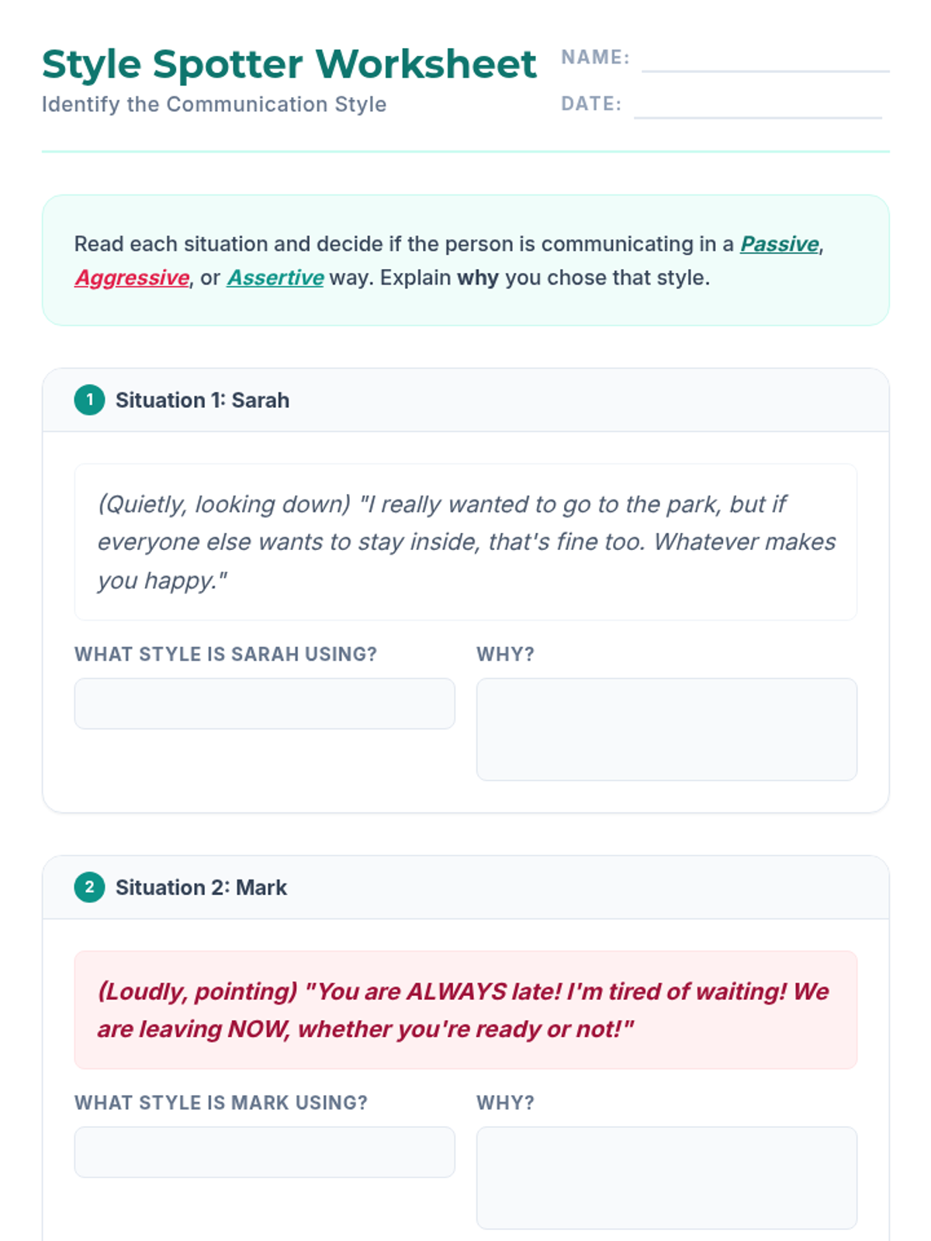This screenshot has width=931, height=1241.
Task: Focus the answer box for Sarah's style
Action: click(x=265, y=703)
